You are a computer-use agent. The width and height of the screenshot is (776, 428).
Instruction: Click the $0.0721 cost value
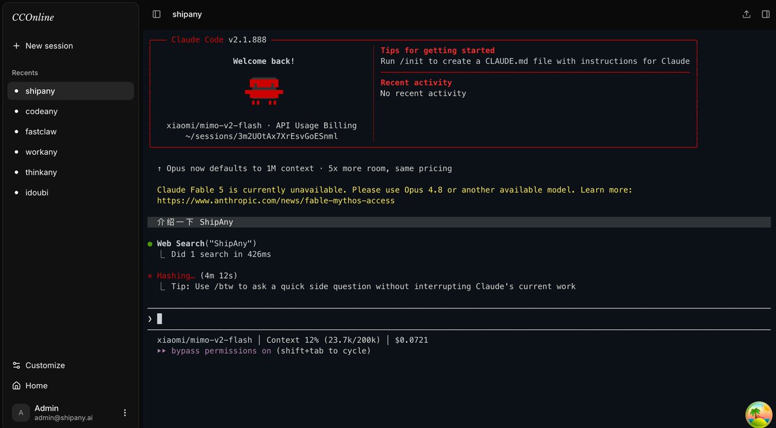tap(411, 340)
